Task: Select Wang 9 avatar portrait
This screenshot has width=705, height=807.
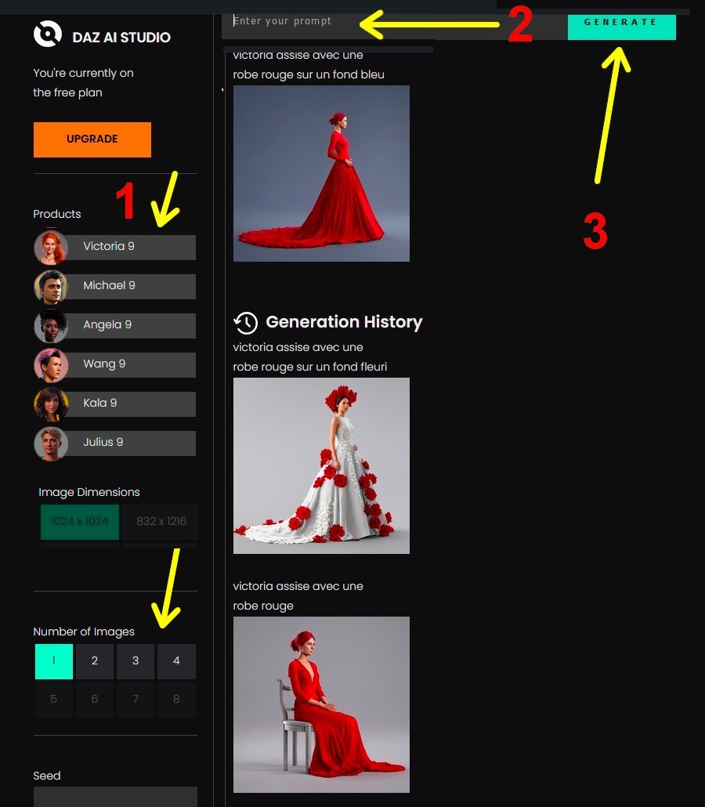Action: coord(50,365)
